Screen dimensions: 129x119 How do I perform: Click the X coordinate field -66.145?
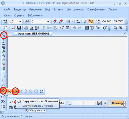pos(106,21)
